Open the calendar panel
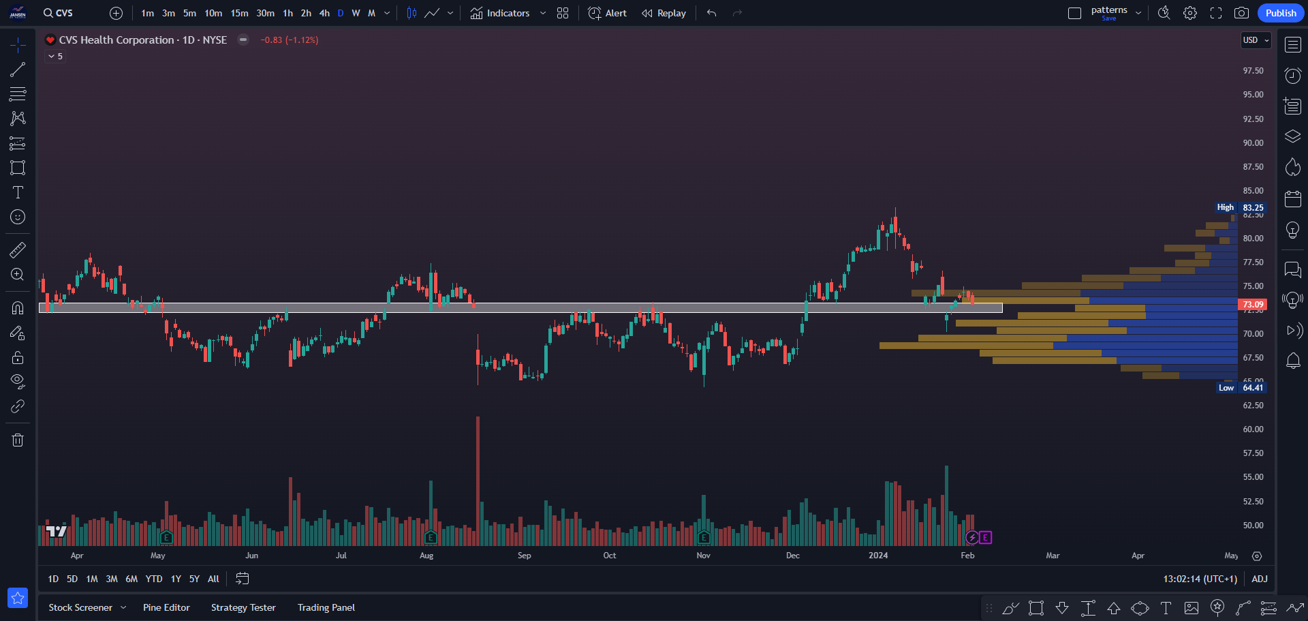 [1293, 199]
